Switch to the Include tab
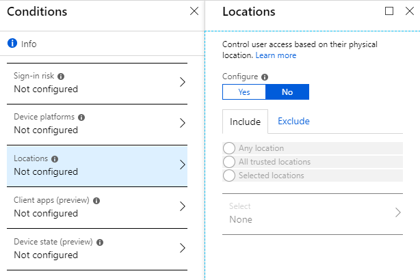The width and height of the screenshot is (420, 280). coord(245,122)
